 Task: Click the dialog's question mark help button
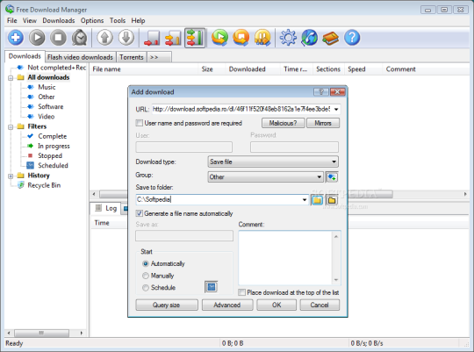(321, 92)
